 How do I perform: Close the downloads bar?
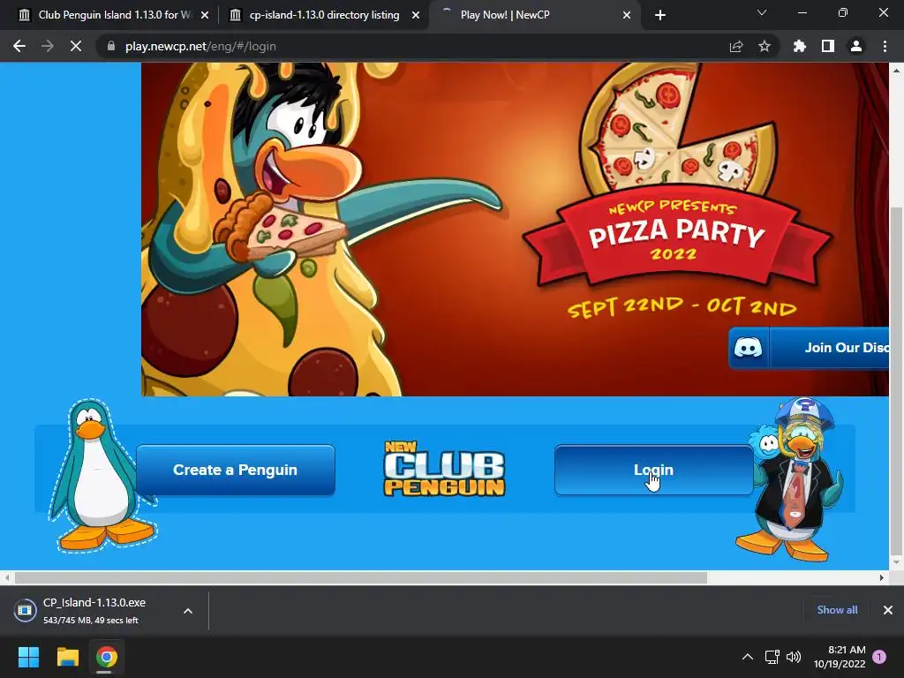point(888,610)
